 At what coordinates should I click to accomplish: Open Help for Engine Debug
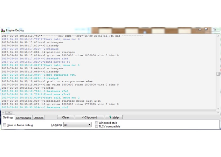click(114, 117)
